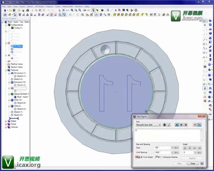The height and width of the screenshot is (171, 214).
Task: Select the Font Height radio button
Action: click(x=141, y=157)
